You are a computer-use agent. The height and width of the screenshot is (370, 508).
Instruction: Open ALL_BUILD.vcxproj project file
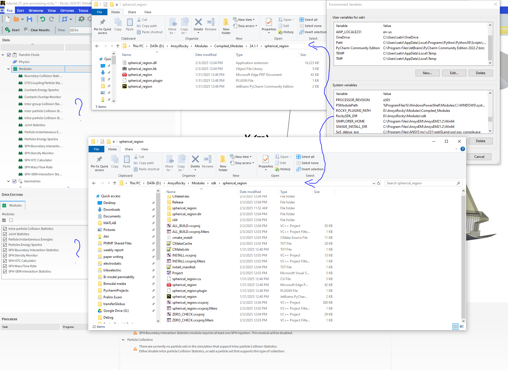pos(186,226)
